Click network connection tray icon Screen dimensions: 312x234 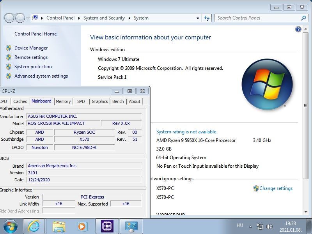pyautogui.click(x=260, y=227)
